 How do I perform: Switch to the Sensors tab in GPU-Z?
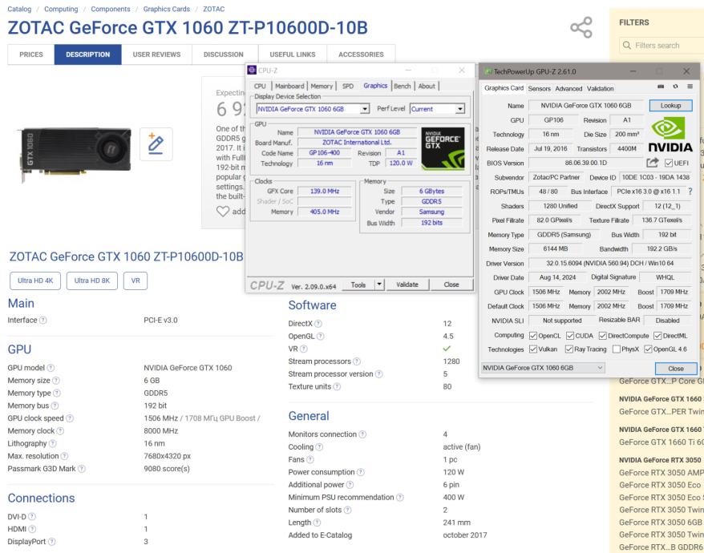(539, 88)
